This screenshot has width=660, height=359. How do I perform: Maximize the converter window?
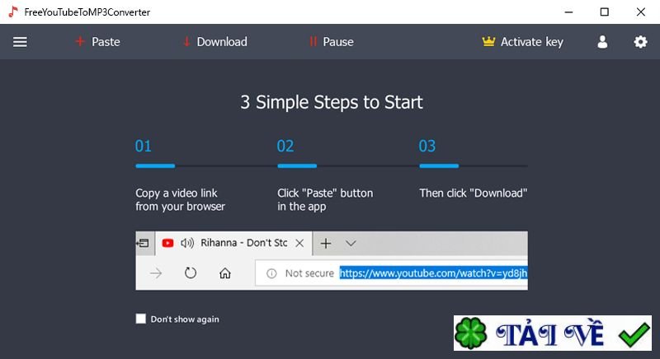[x=605, y=12]
